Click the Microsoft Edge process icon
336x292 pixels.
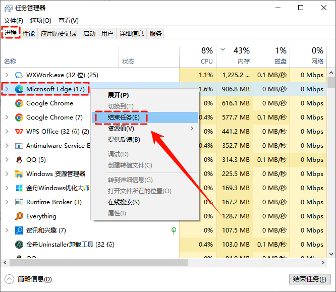click(19, 89)
